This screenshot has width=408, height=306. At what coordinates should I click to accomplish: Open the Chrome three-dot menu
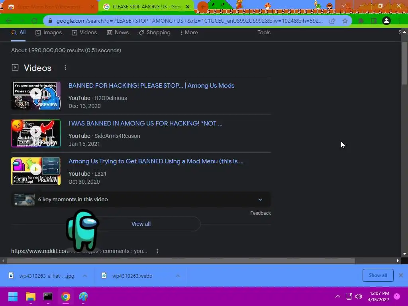[400, 21]
